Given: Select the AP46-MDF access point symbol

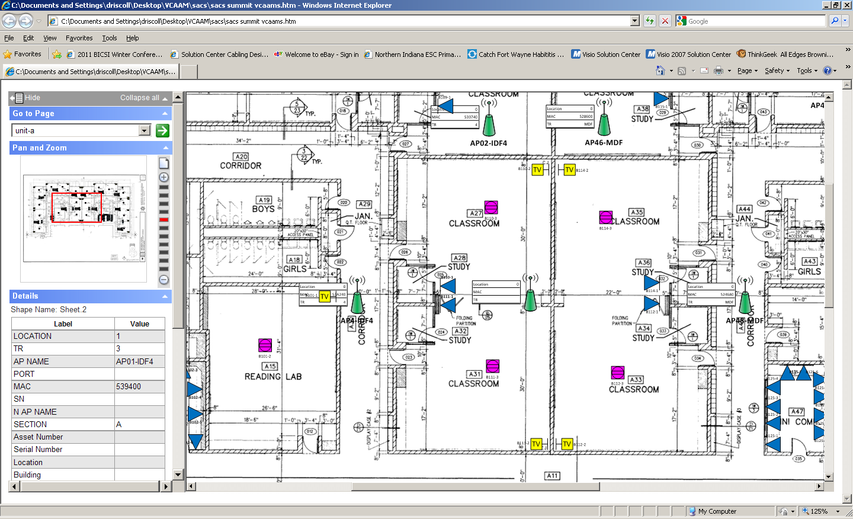Looking at the screenshot, I should pyautogui.click(x=604, y=117).
